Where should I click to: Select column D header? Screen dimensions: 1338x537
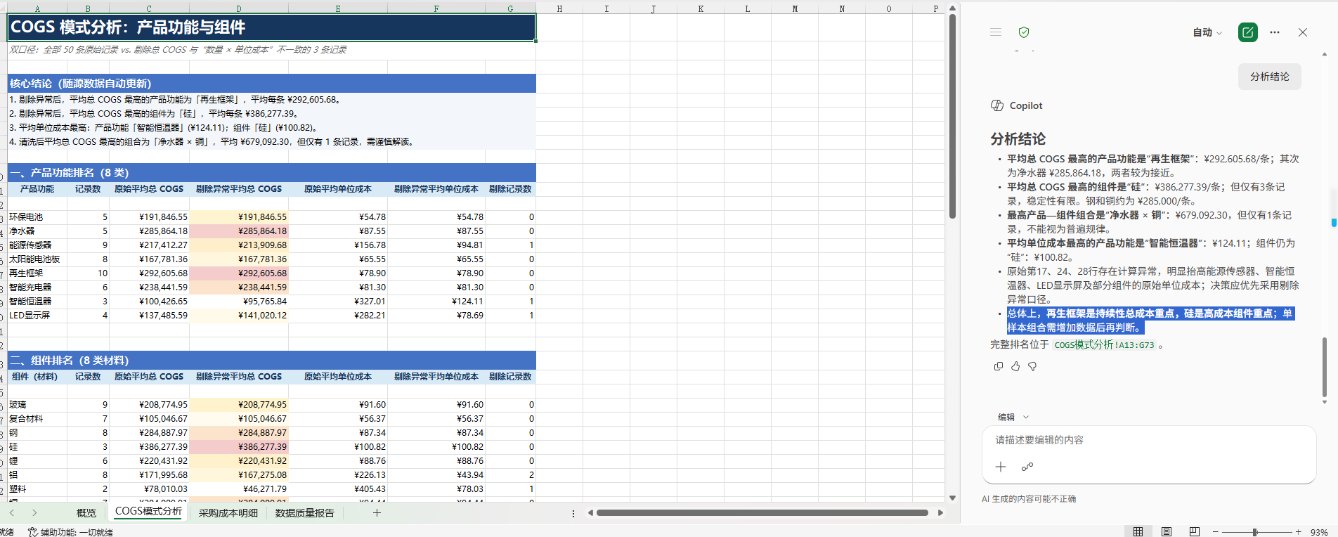point(239,8)
